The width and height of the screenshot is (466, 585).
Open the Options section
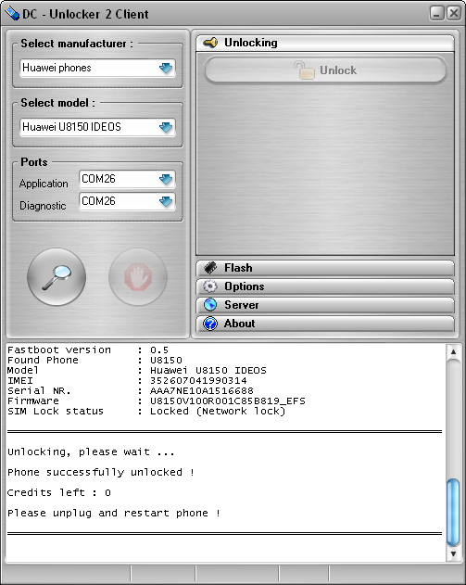[325, 286]
